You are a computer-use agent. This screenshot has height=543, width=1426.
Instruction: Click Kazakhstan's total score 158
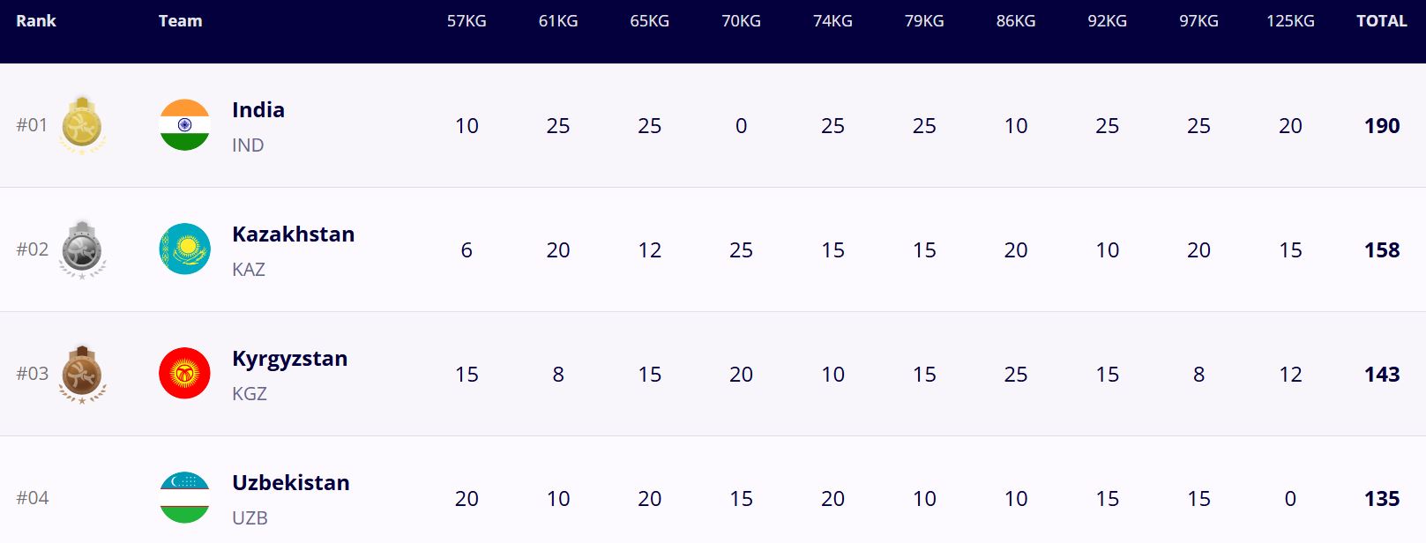coord(1382,250)
